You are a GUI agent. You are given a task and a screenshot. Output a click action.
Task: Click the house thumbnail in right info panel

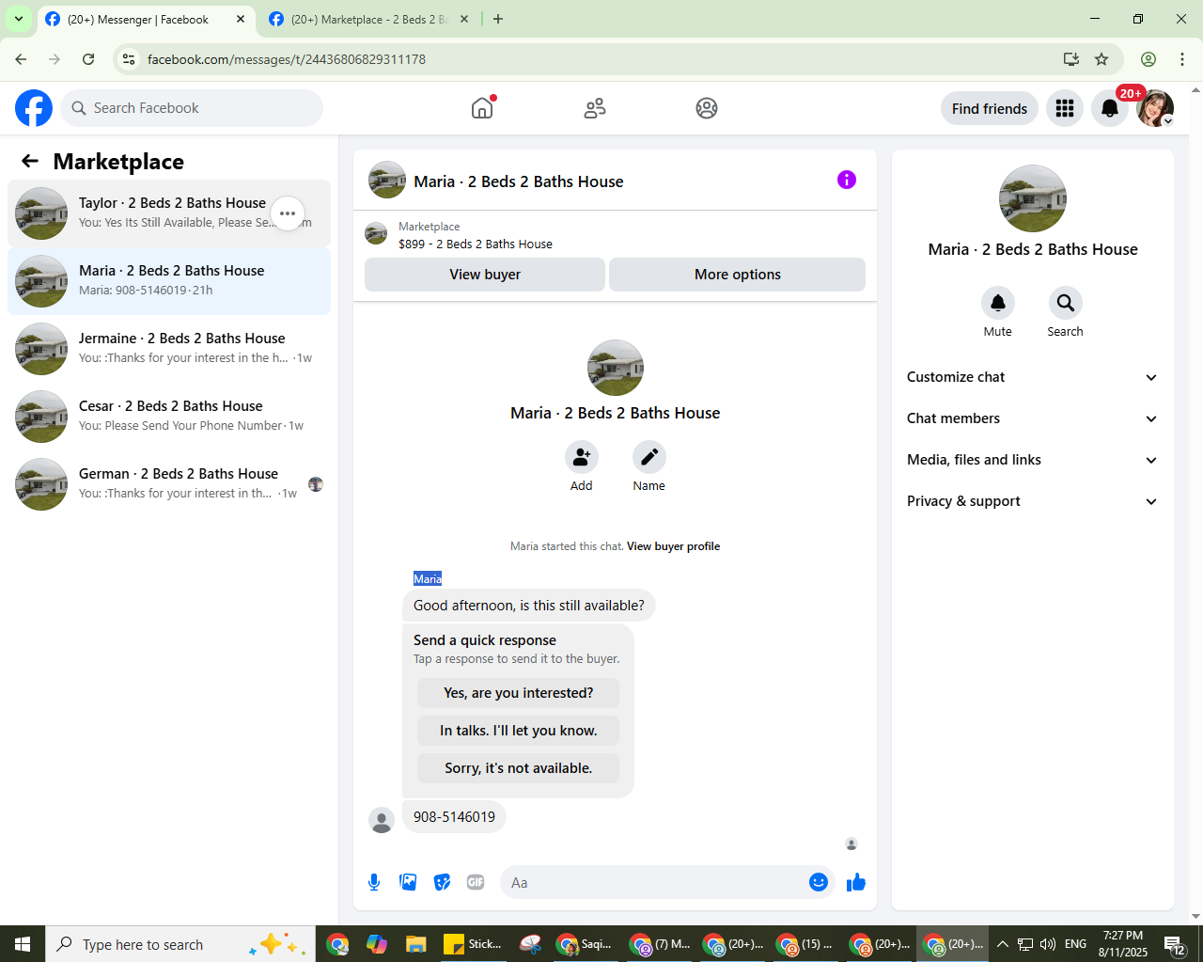pyautogui.click(x=1033, y=198)
